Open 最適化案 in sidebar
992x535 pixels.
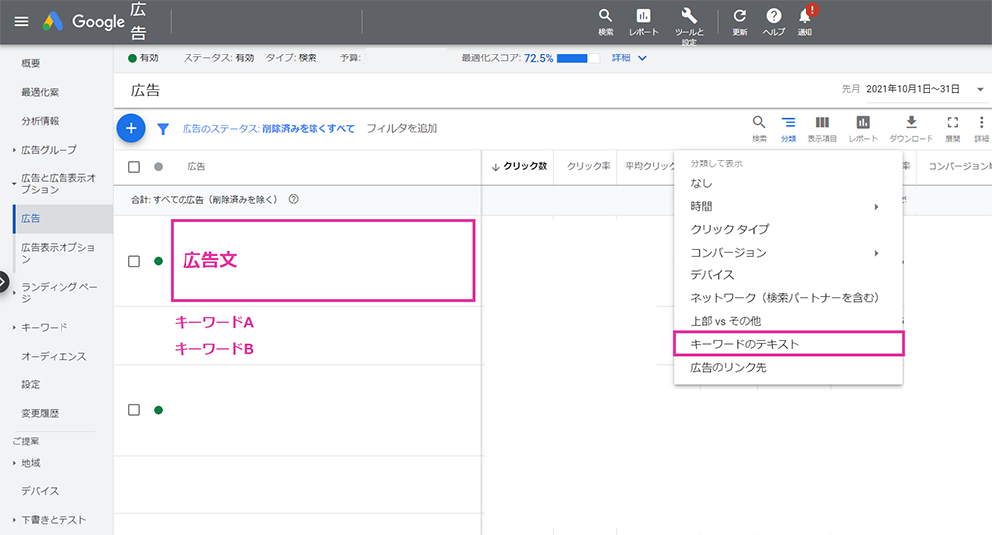pos(40,92)
